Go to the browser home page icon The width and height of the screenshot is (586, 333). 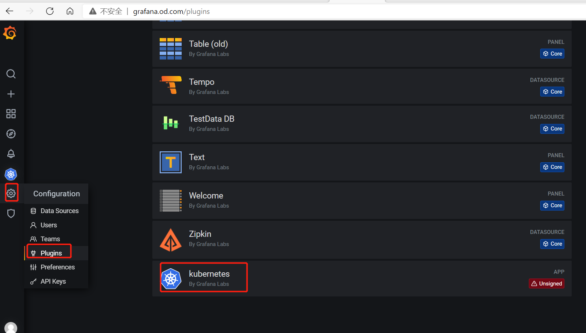tap(70, 11)
